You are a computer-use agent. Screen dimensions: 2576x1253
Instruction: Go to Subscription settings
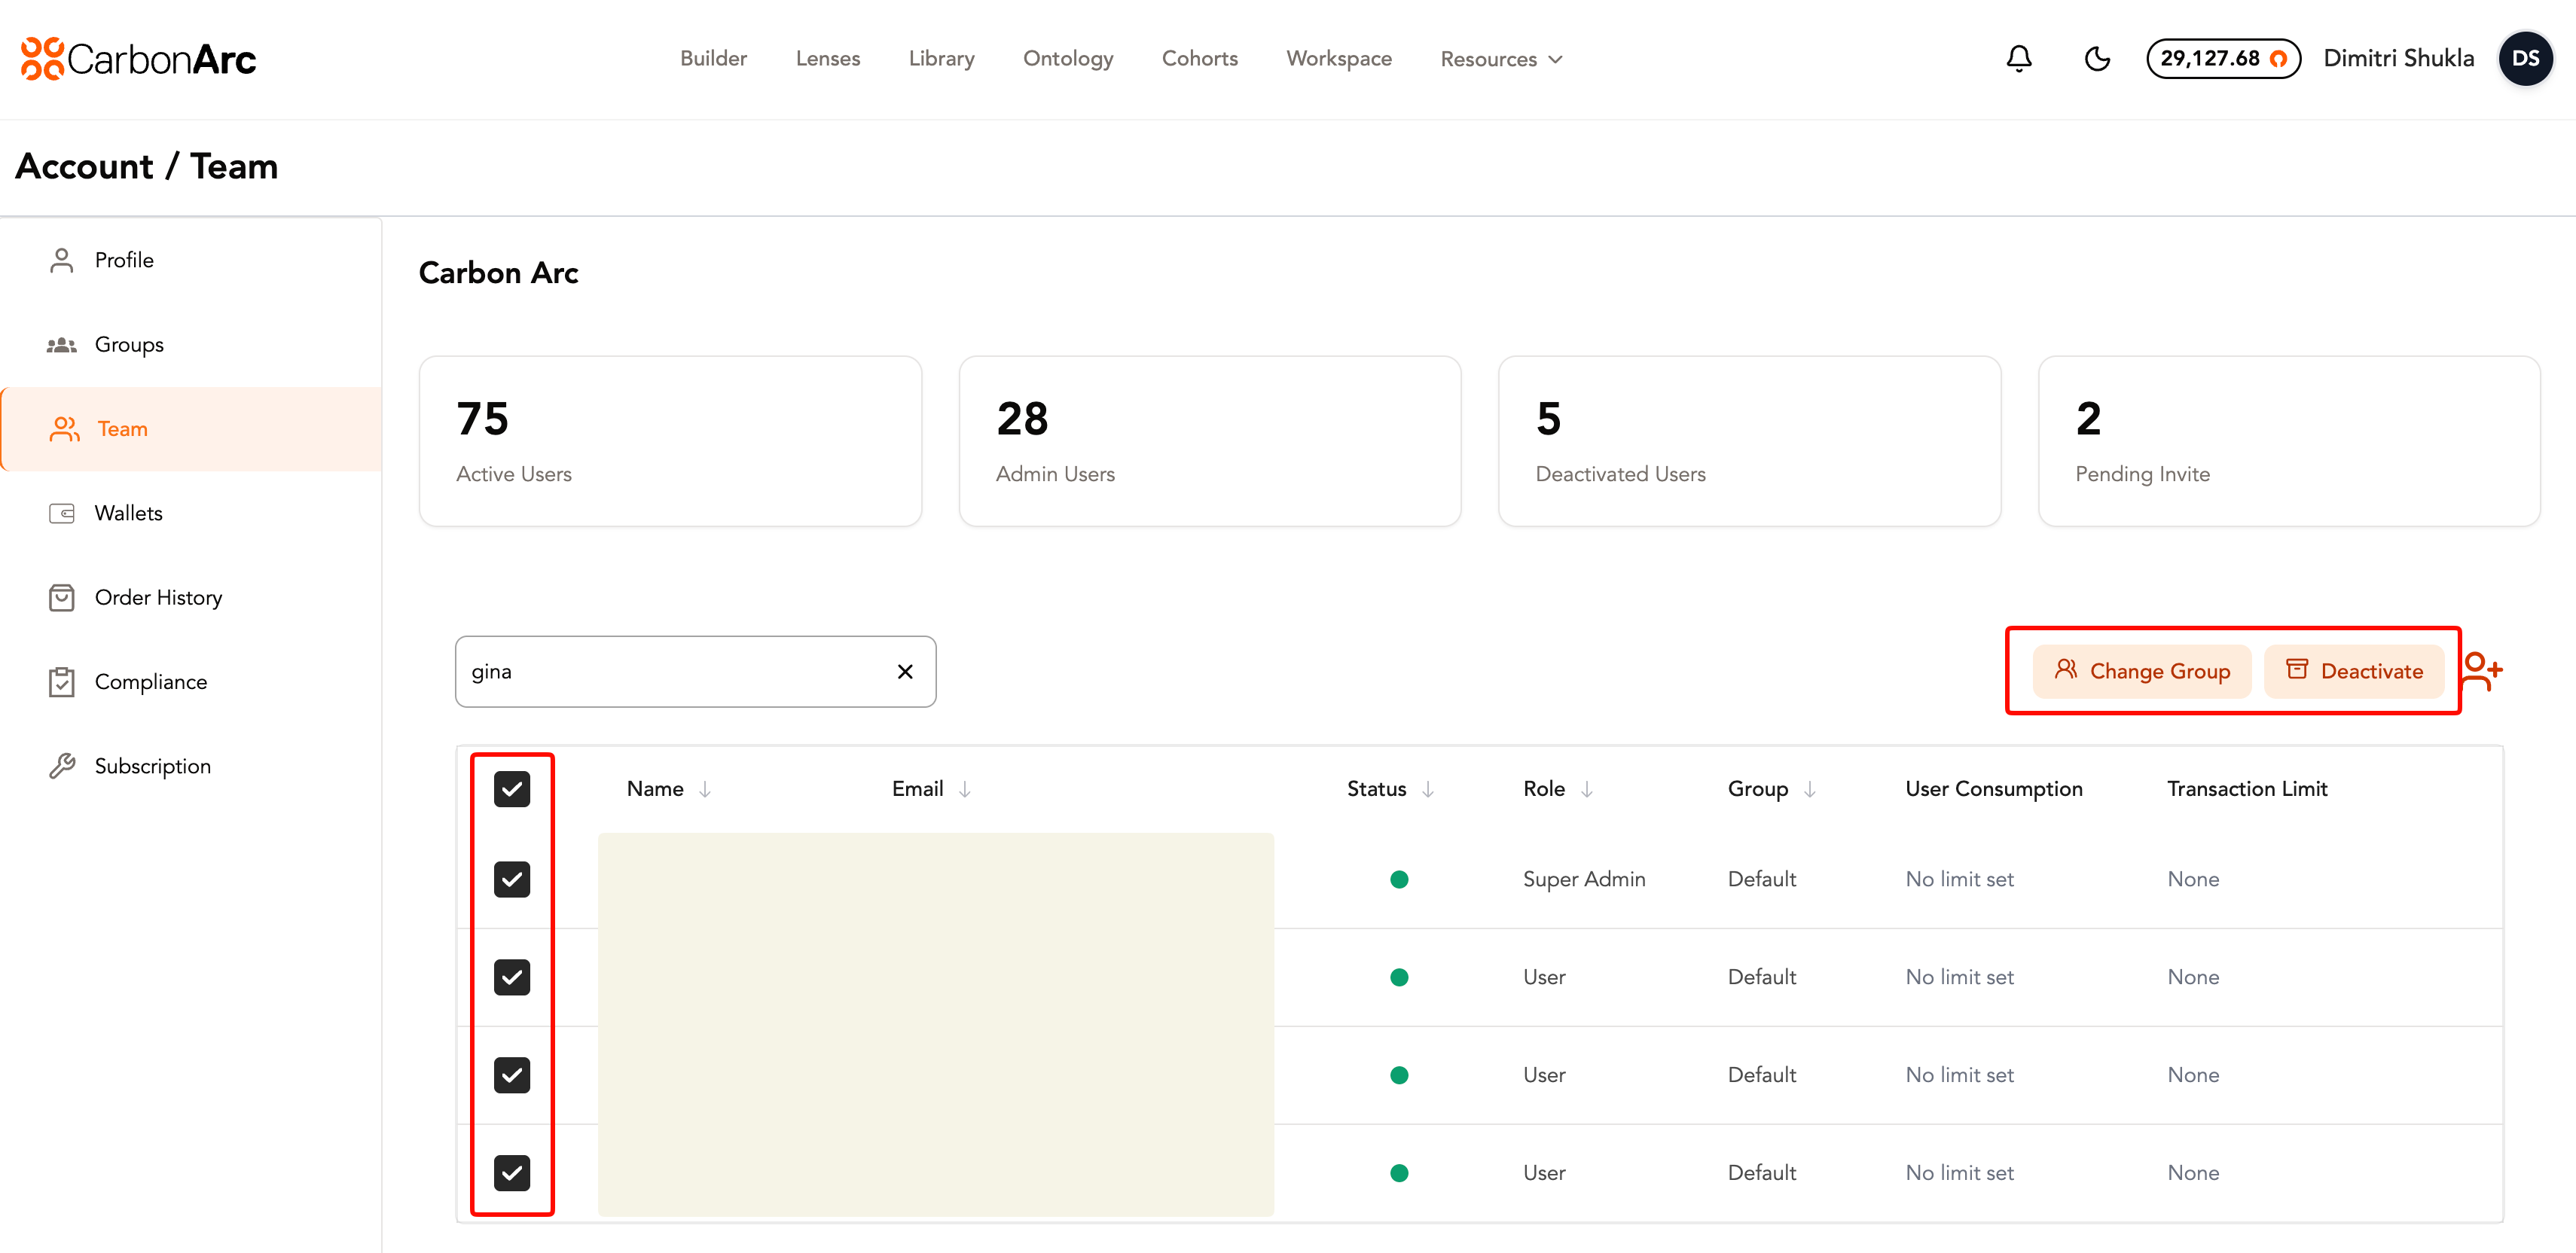(x=152, y=766)
